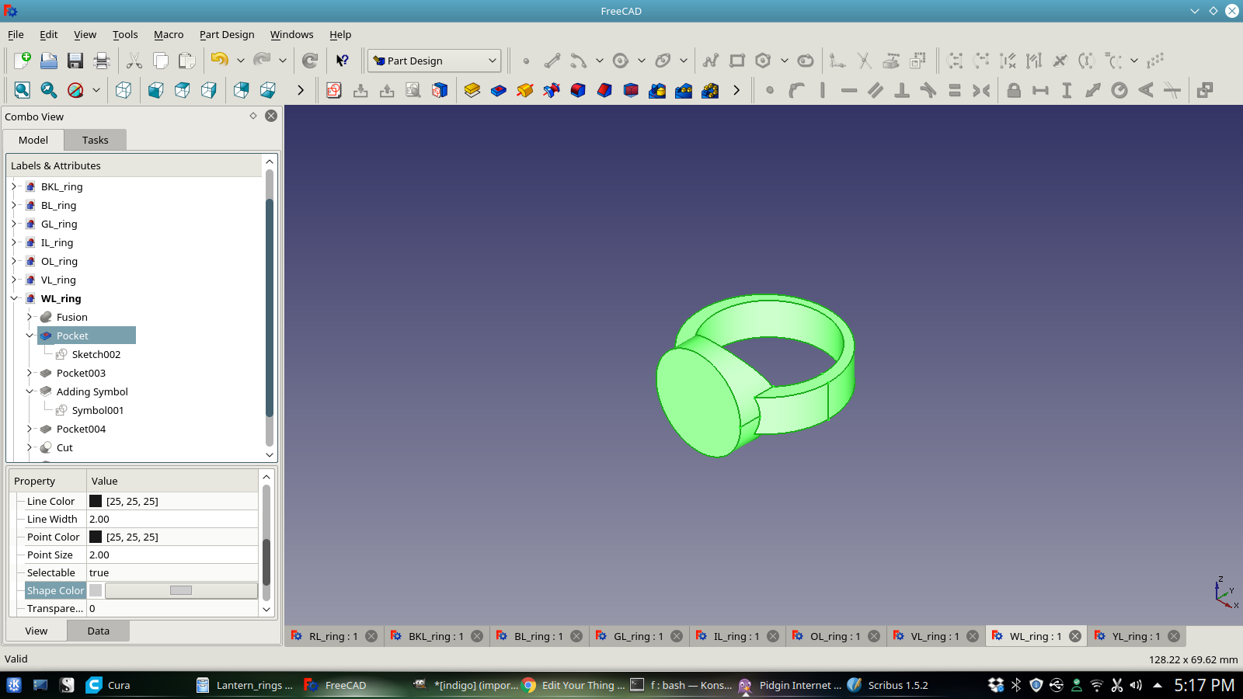This screenshot has height=699, width=1243.
Task: Switch to the Tasks tab
Action: [95, 140]
